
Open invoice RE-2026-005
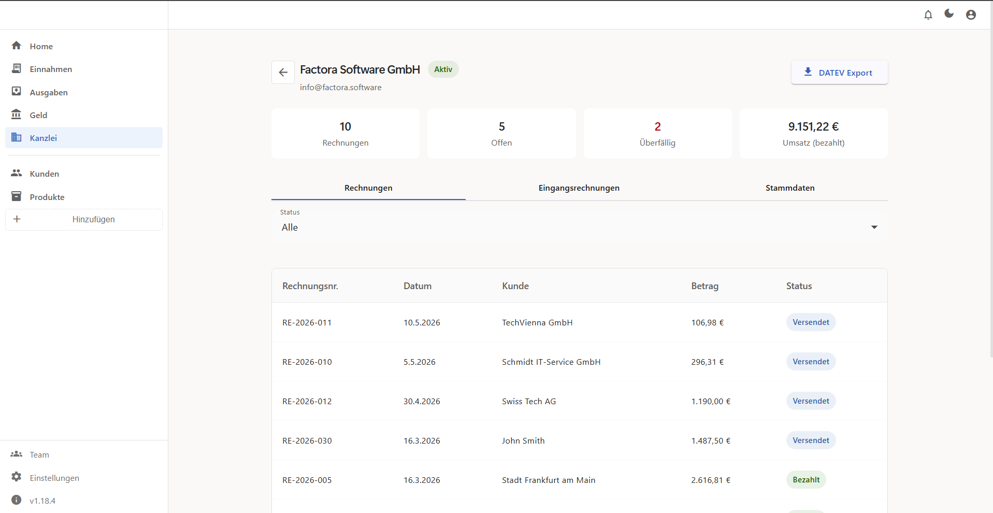(307, 480)
